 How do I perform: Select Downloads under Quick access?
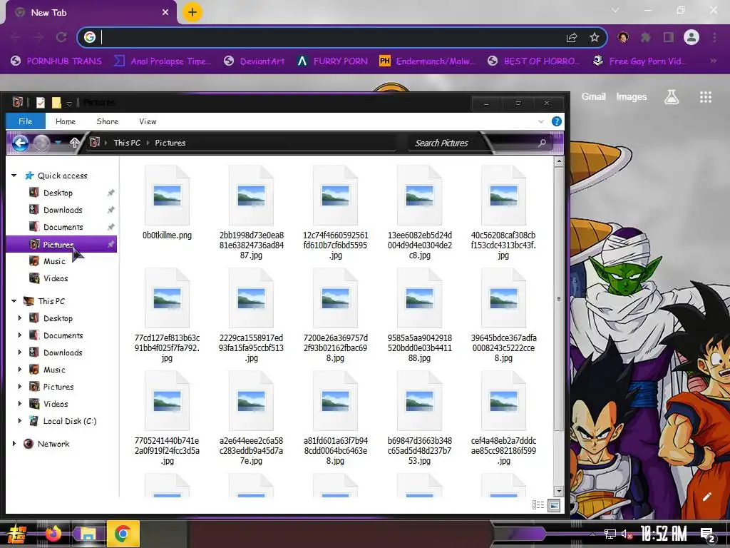pos(61,210)
